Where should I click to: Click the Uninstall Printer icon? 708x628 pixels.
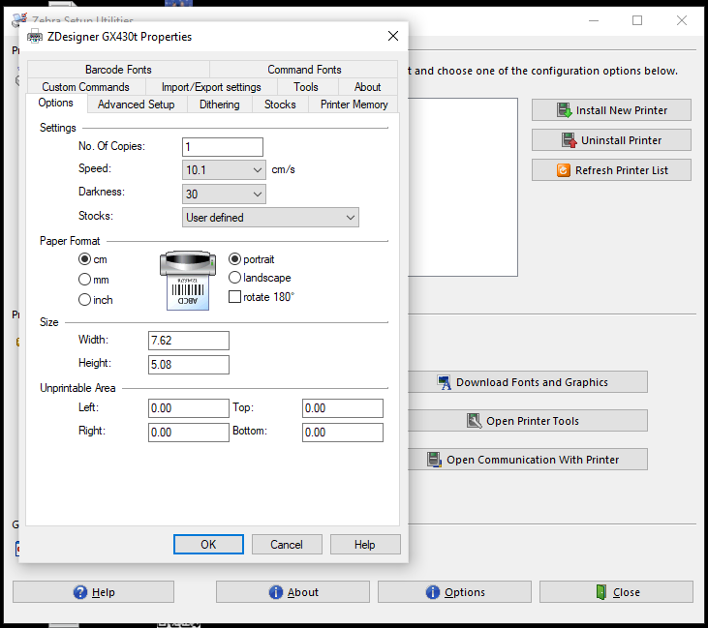[x=569, y=140]
